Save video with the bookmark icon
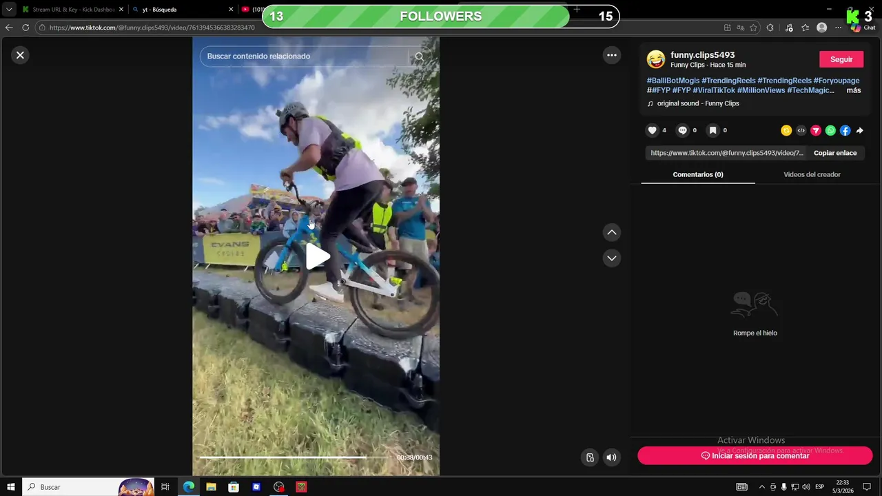882x496 pixels. pyautogui.click(x=713, y=130)
